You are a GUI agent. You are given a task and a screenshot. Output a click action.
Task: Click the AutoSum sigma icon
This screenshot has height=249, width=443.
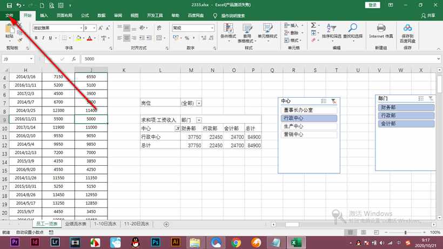(x=313, y=25)
